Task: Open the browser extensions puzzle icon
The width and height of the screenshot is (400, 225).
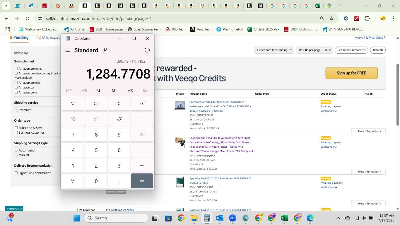Action: pyautogui.click(x=367, y=18)
